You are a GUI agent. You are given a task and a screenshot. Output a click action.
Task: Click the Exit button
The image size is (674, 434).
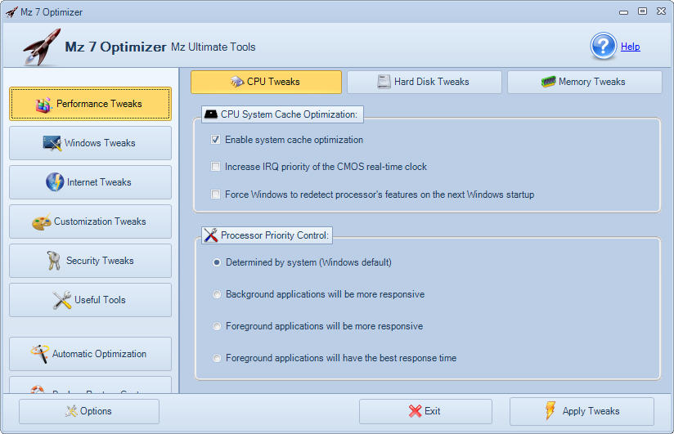425,411
